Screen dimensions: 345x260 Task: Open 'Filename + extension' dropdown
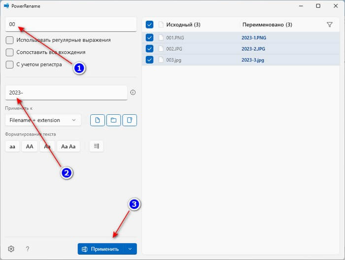pos(43,120)
